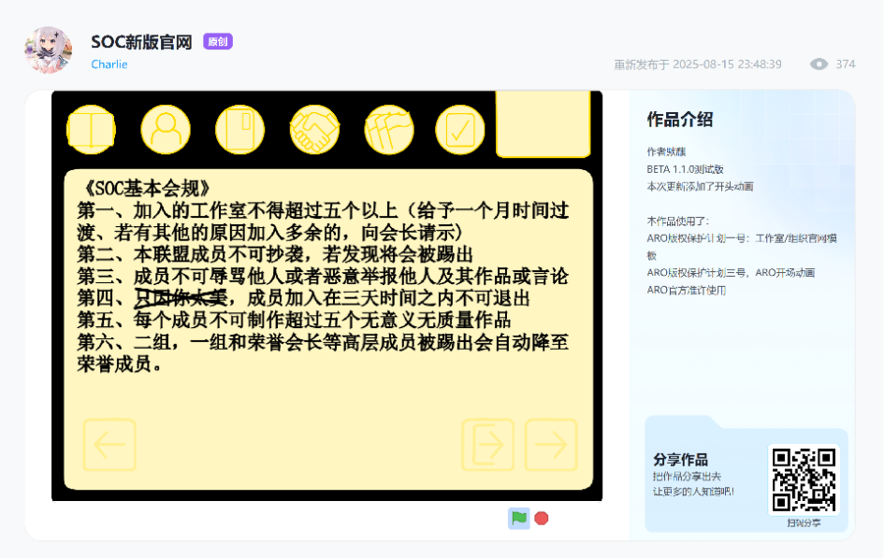Click the handshake icon
The width and height of the screenshot is (884, 558).
click(x=314, y=129)
